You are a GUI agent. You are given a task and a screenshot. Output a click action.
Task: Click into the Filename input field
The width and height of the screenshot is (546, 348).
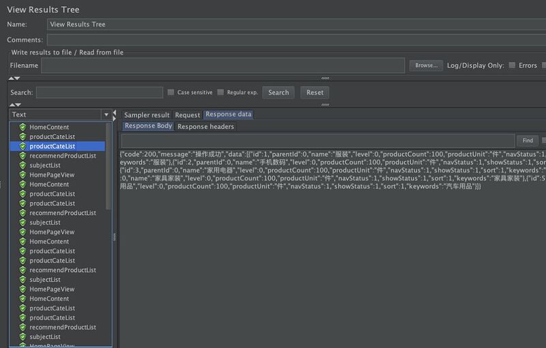click(x=223, y=66)
